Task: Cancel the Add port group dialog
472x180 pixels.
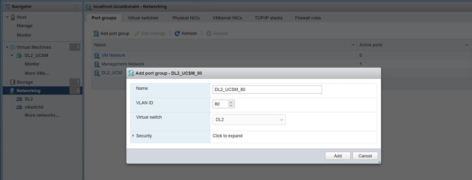Action: 365,156
